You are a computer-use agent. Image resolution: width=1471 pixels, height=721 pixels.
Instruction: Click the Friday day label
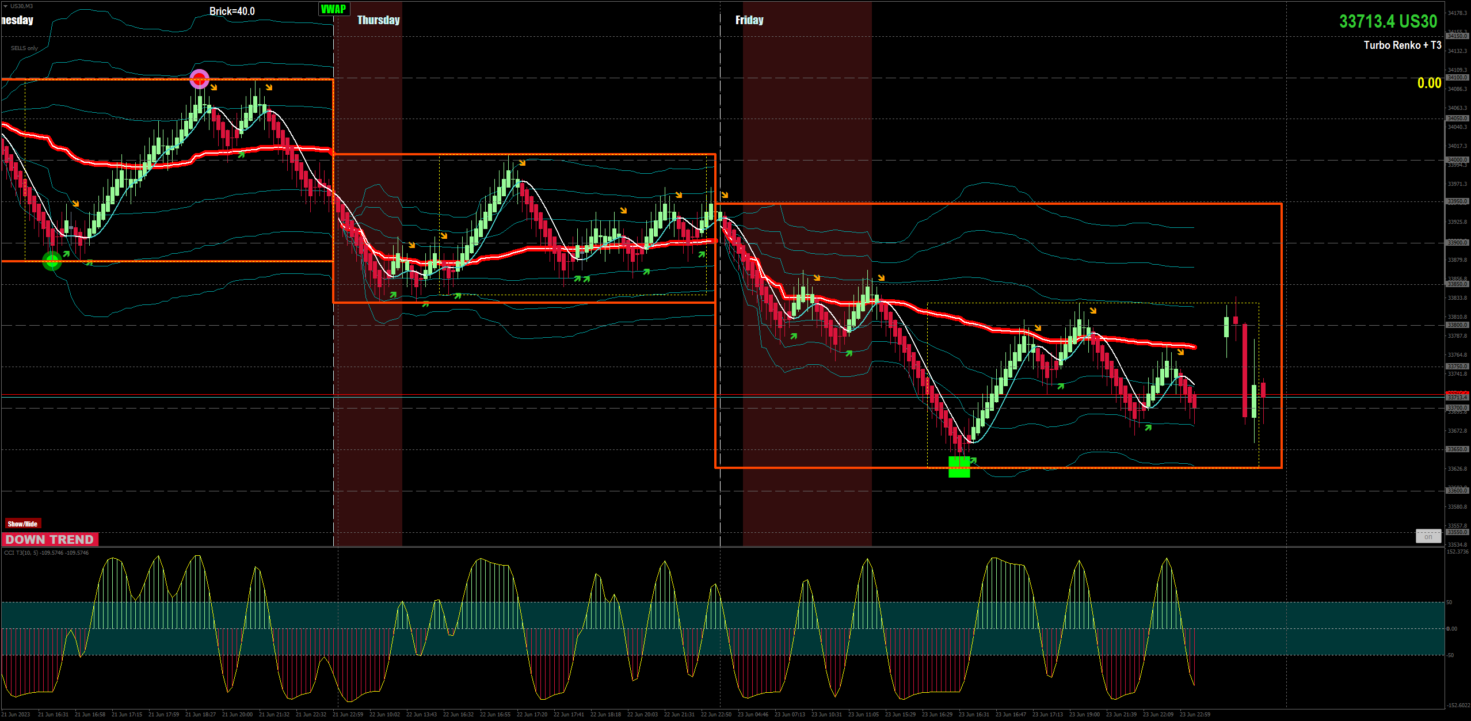749,20
